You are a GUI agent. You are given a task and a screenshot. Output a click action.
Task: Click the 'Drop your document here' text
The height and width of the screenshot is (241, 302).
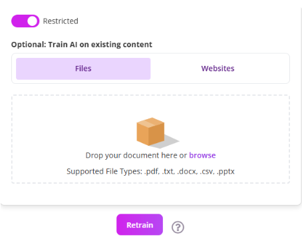(131, 155)
